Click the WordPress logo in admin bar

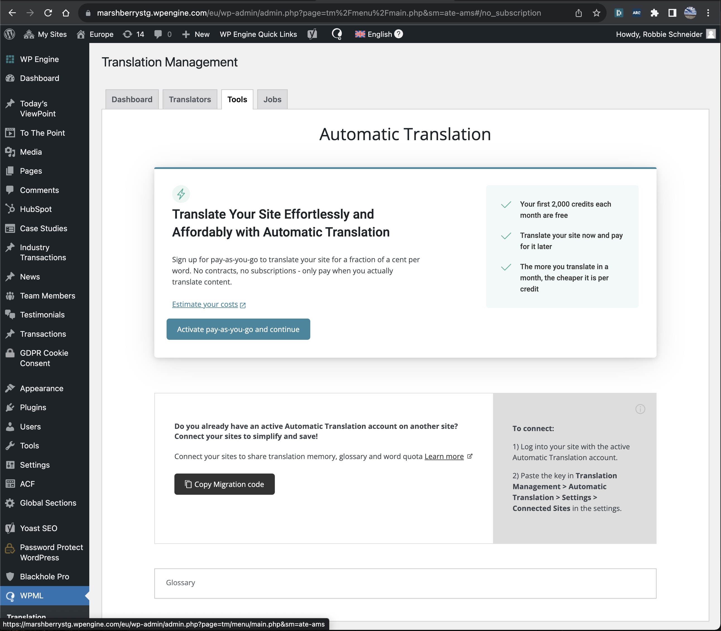[x=9, y=34]
